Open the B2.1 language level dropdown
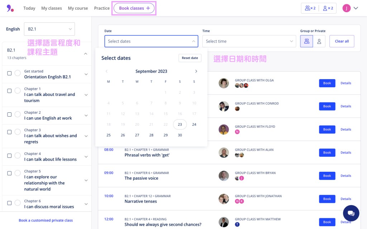367x229 pixels. [49, 29]
